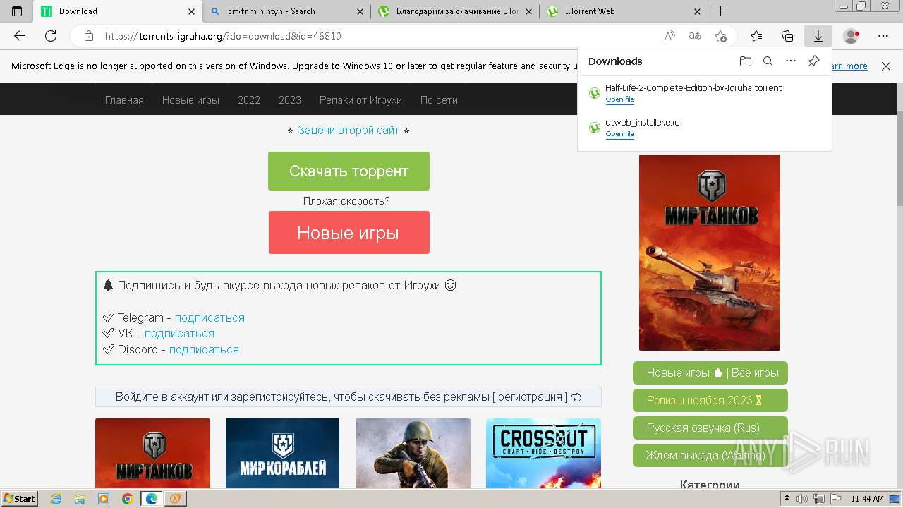Click the Новые игры sidebar button
Viewport: 903px width, 508px height.
[677, 373]
